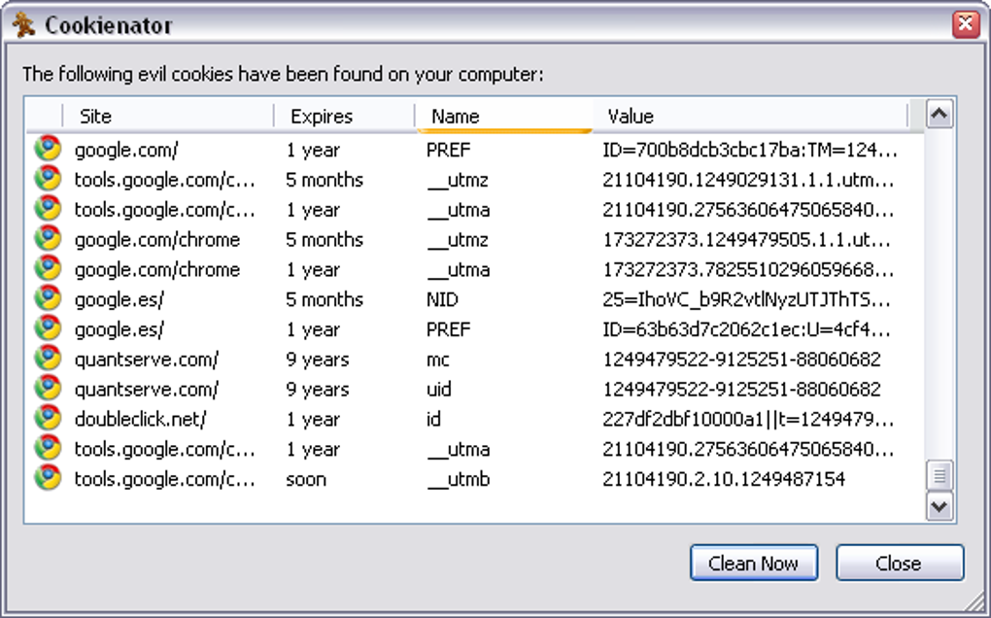Click the cookie name __utmb

(x=459, y=480)
